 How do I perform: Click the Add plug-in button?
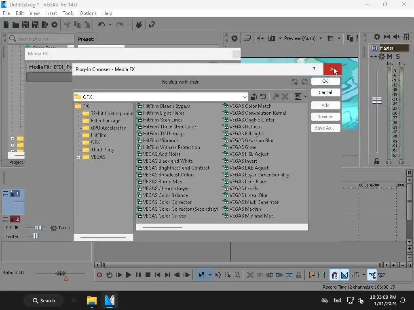pos(325,105)
